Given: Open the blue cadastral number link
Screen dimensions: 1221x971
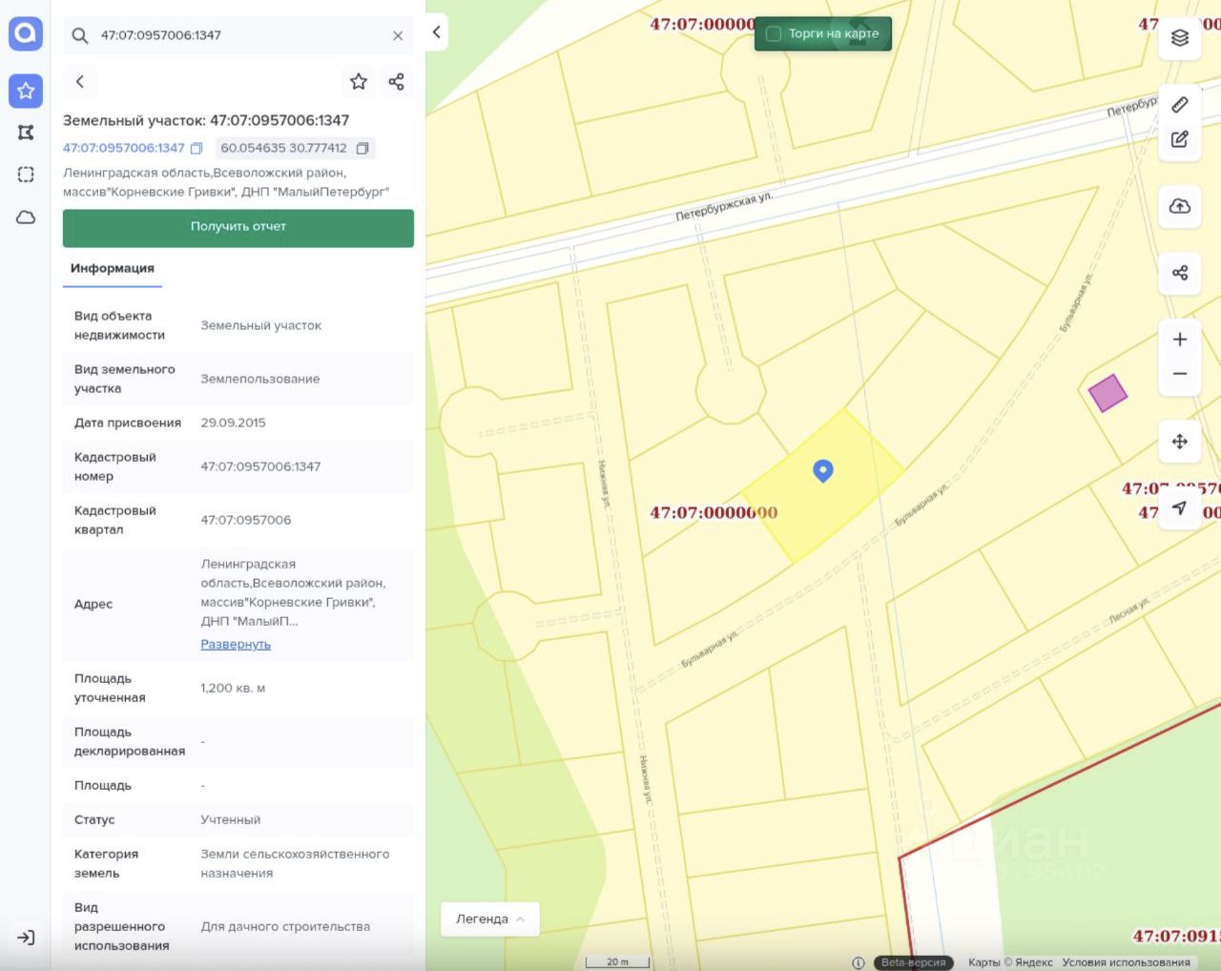Looking at the screenshot, I should [123, 148].
